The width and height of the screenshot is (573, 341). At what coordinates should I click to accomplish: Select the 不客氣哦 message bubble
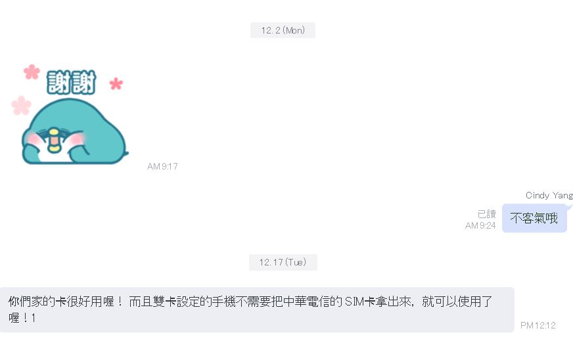click(x=534, y=218)
